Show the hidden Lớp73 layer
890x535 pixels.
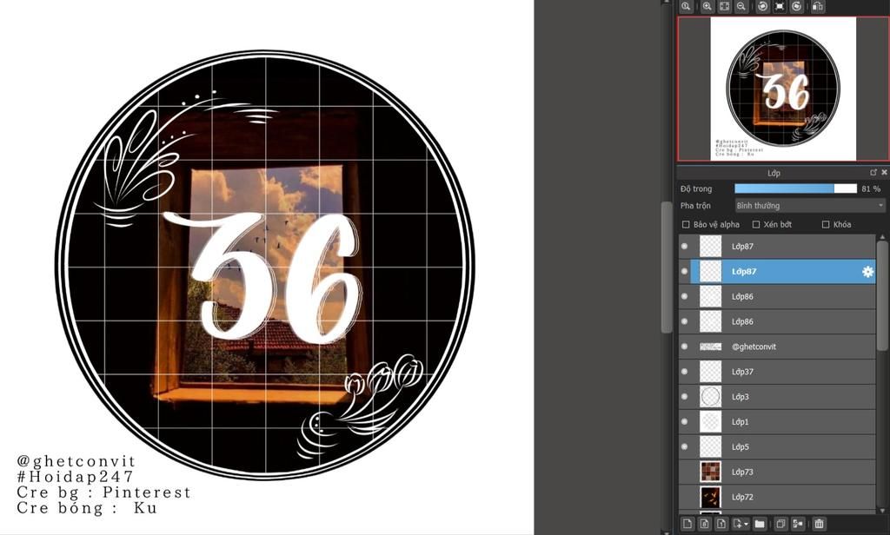point(685,472)
